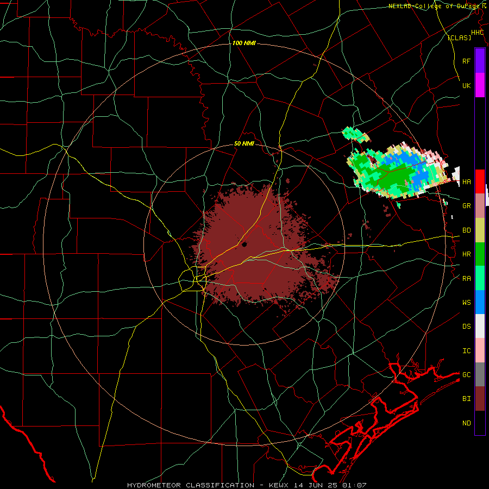Select the GC gray legend swatch

click(x=480, y=374)
